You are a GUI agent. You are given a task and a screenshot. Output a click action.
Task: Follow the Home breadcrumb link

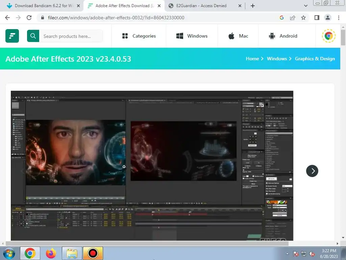point(252,59)
